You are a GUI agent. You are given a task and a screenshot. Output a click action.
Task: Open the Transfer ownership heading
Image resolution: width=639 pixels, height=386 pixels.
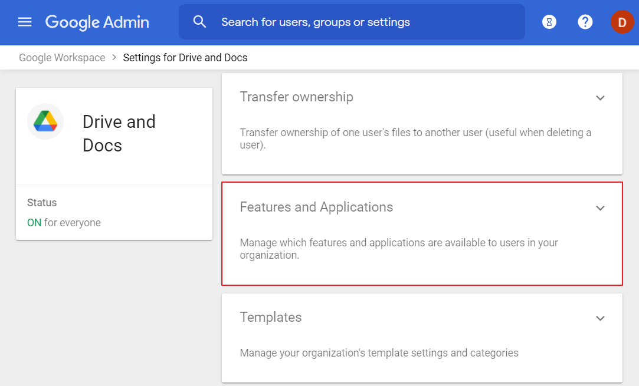pos(296,97)
